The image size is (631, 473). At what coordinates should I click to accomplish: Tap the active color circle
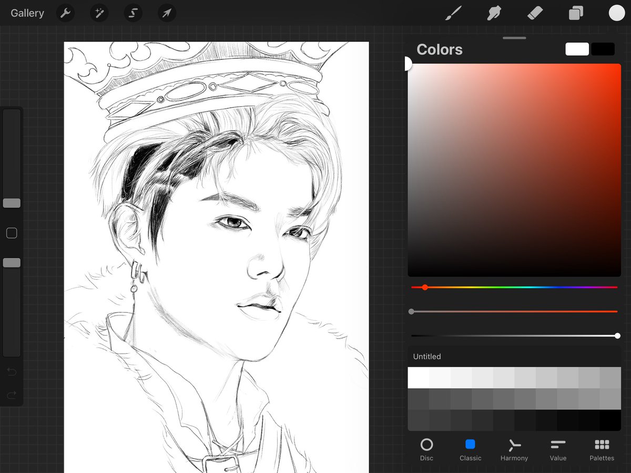click(x=617, y=13)
